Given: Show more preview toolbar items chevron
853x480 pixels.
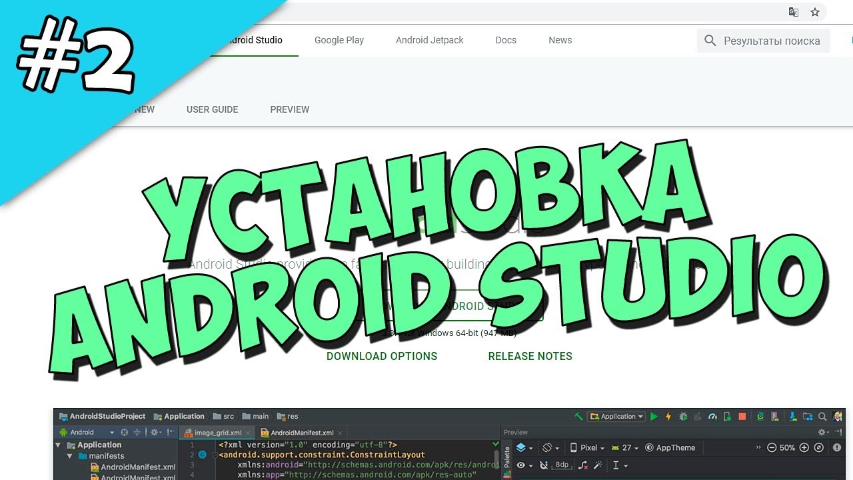Looking at the screenshot, I should pos(758,447).
